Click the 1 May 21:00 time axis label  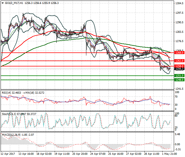169,154
